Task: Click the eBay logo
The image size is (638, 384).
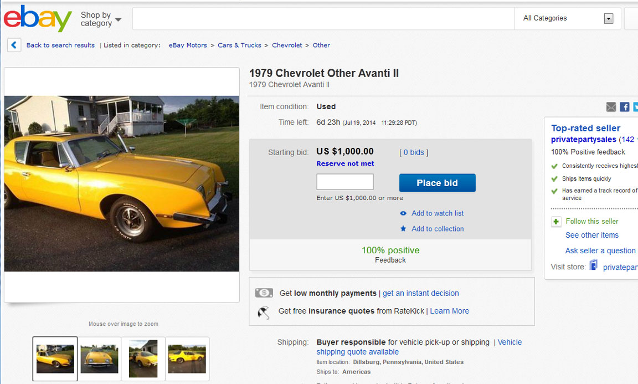Action: (x=38, y=19)
